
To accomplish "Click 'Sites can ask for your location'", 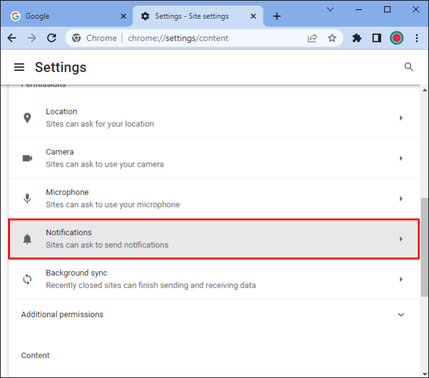I will pos(100,124).
